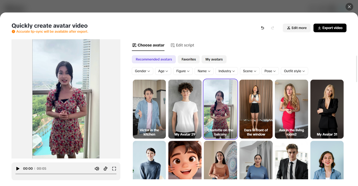This screenshot has width=358, height=186.
Task: Select the Victor in the kitchen avatar
Action: [x=149, y=109]
